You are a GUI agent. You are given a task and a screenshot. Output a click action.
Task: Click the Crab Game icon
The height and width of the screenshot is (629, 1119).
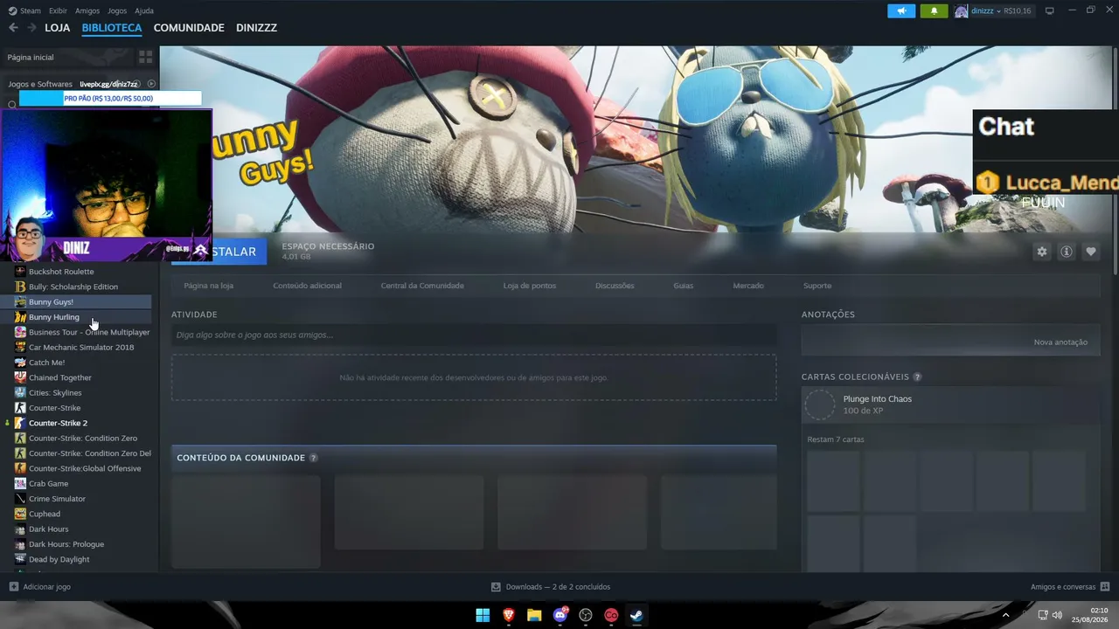point(20,483)
